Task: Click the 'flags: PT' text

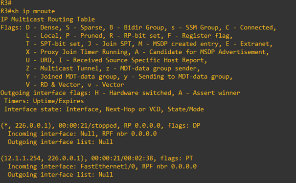Action: coord(177,158)
